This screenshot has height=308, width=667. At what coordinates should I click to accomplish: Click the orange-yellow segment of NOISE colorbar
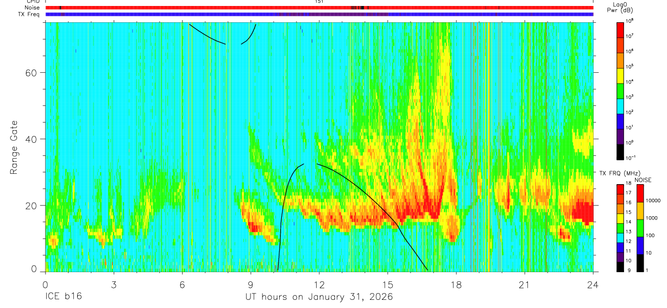pyautogui.click(x=640, y=210)
